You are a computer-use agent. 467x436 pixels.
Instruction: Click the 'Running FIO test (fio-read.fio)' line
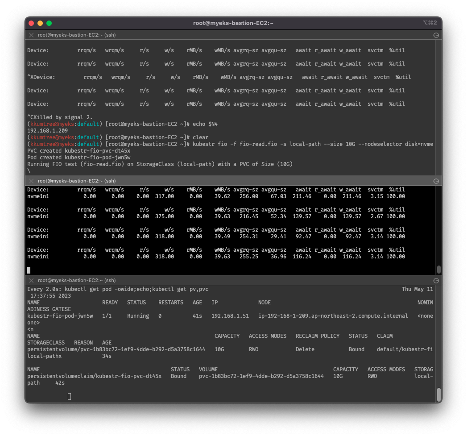[x=160, y=164]
